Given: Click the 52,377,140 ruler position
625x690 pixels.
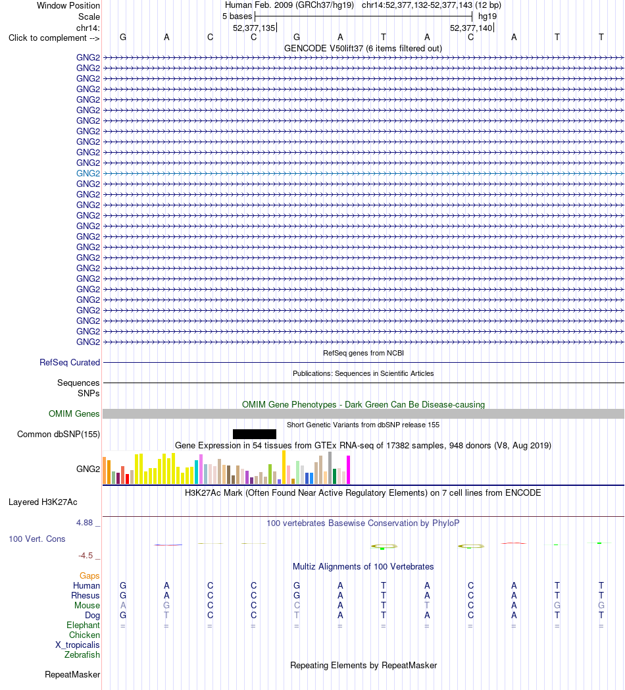Looking at the screenshot, I should tap(471, 28).
